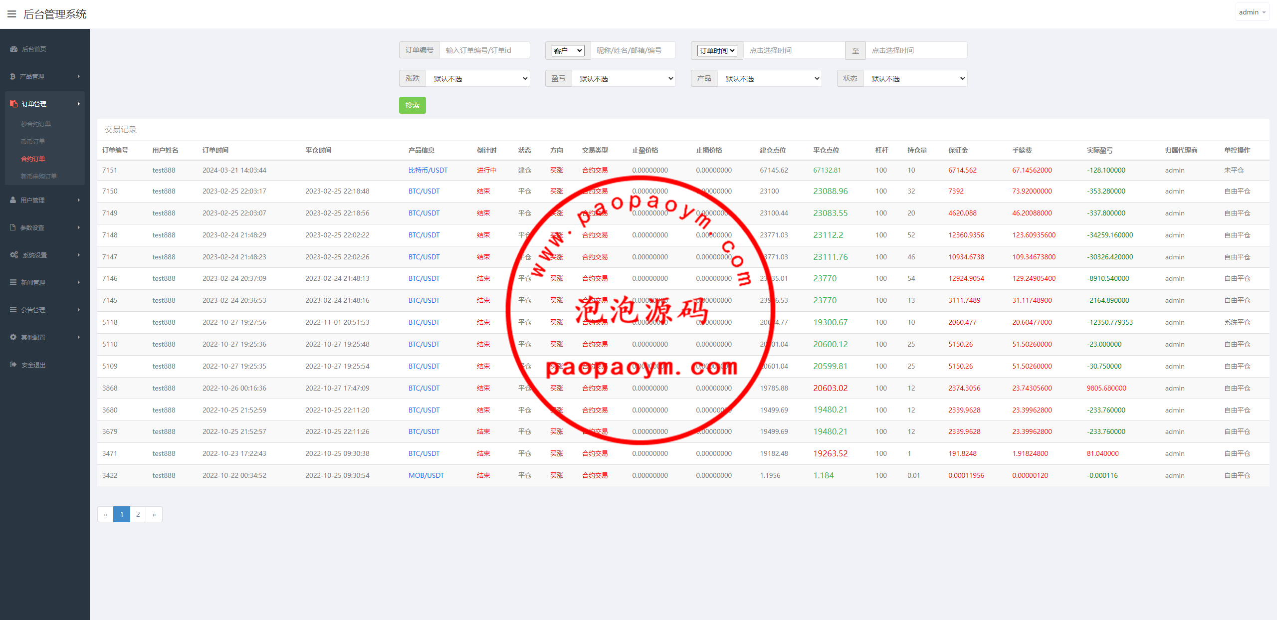Expand the 产品管理 submenu arrow

click(x=79, y=76)
